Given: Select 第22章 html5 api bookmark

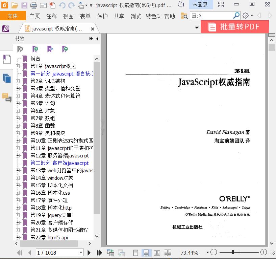Looking at the screenshot, I should (49, 237).
